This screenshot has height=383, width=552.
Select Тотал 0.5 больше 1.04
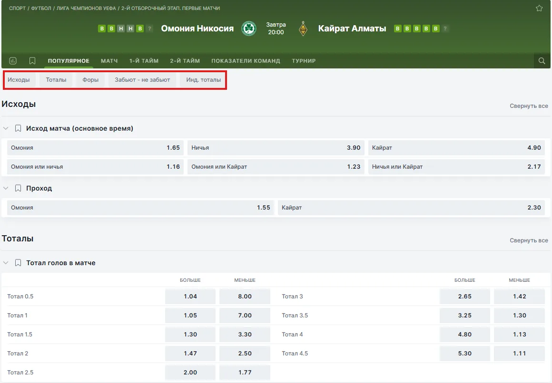(x=190, y=297)
